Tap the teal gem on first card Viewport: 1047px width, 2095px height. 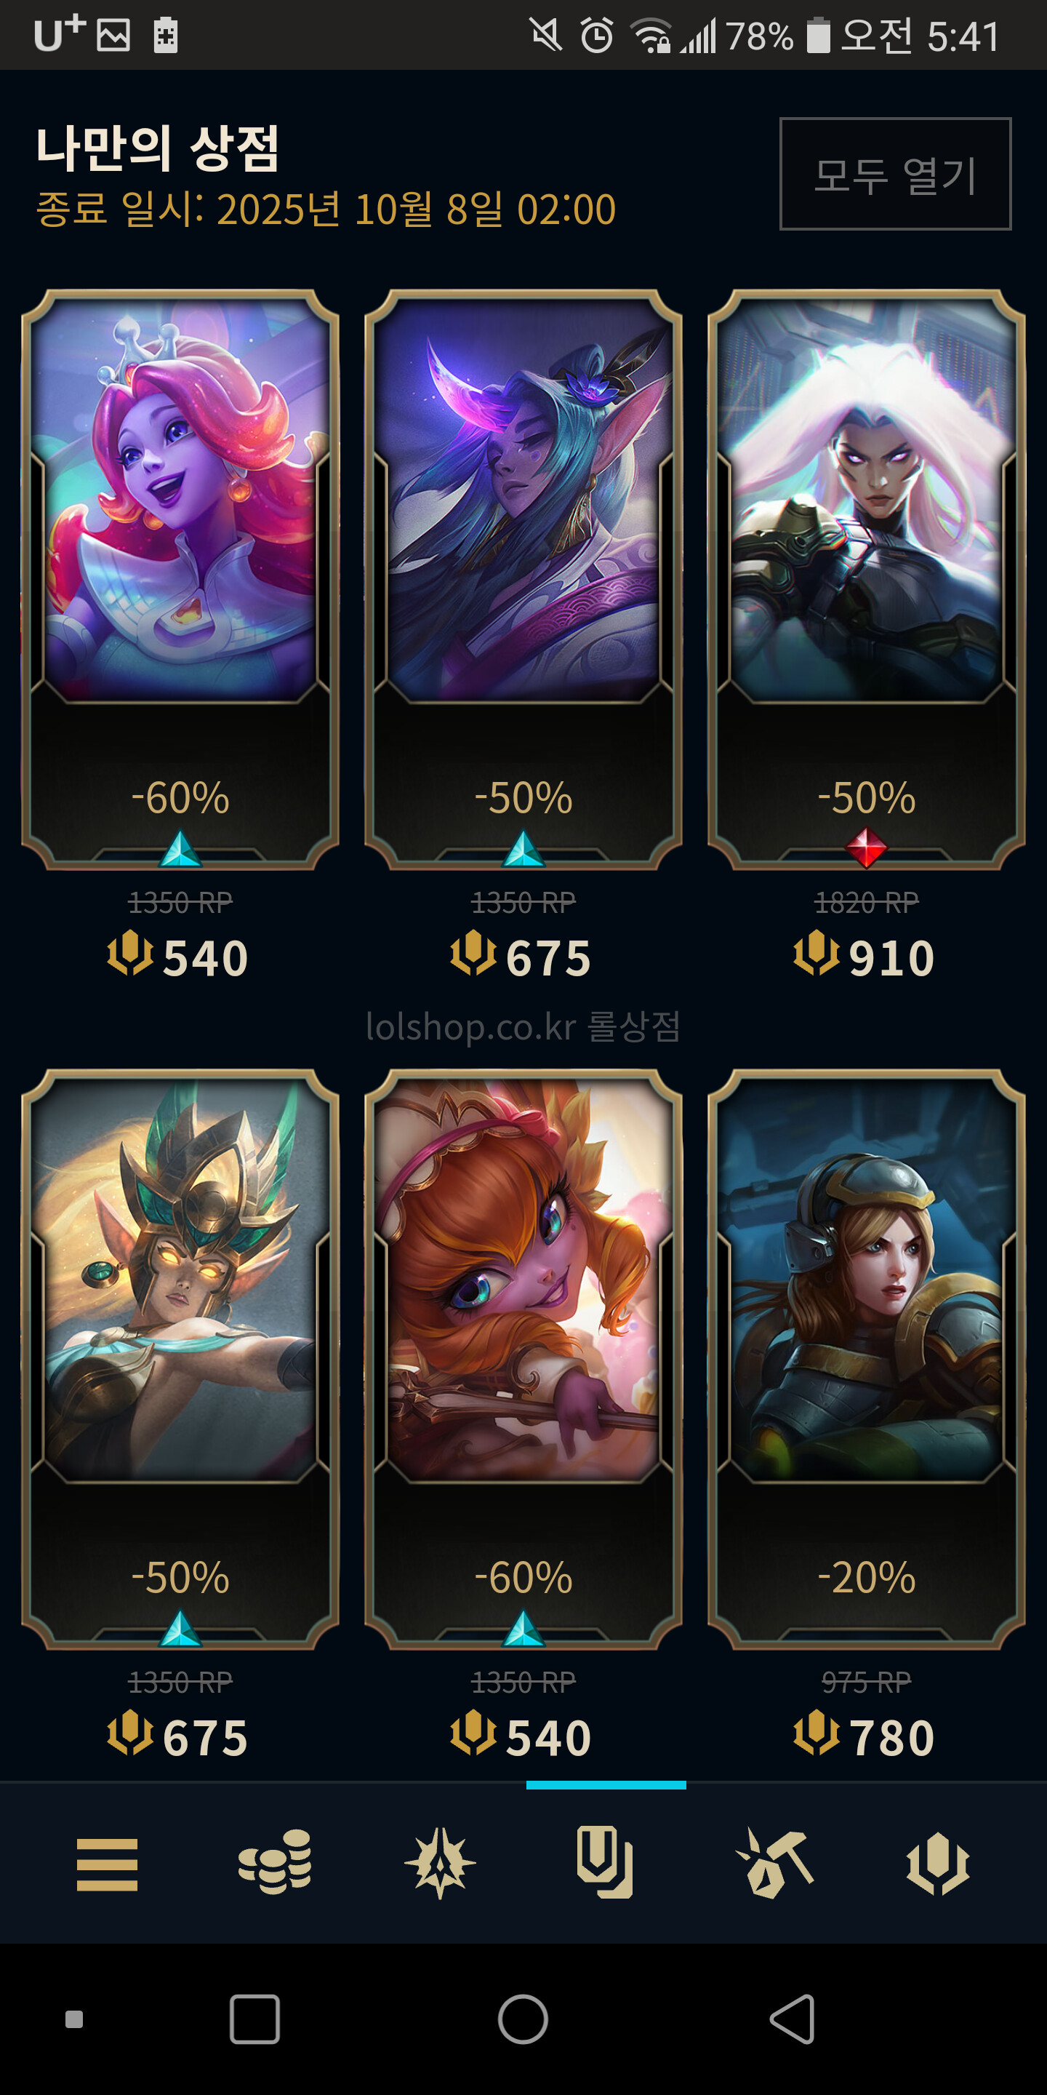pos(180,848)
